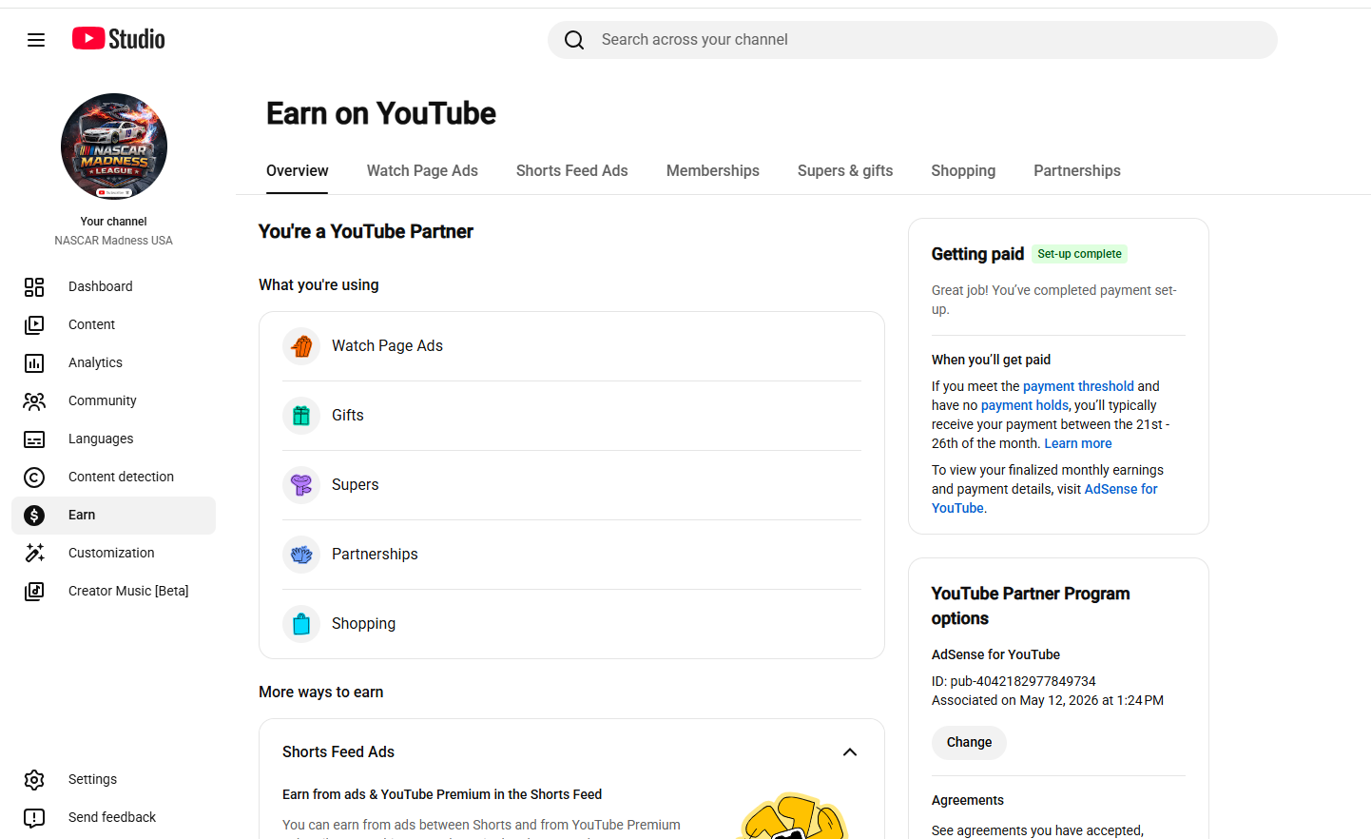Open the Shopping row label in list

pos(363,624)
